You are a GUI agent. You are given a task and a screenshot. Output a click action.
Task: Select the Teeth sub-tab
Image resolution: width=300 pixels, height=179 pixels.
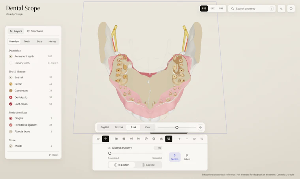coord(27,41)
